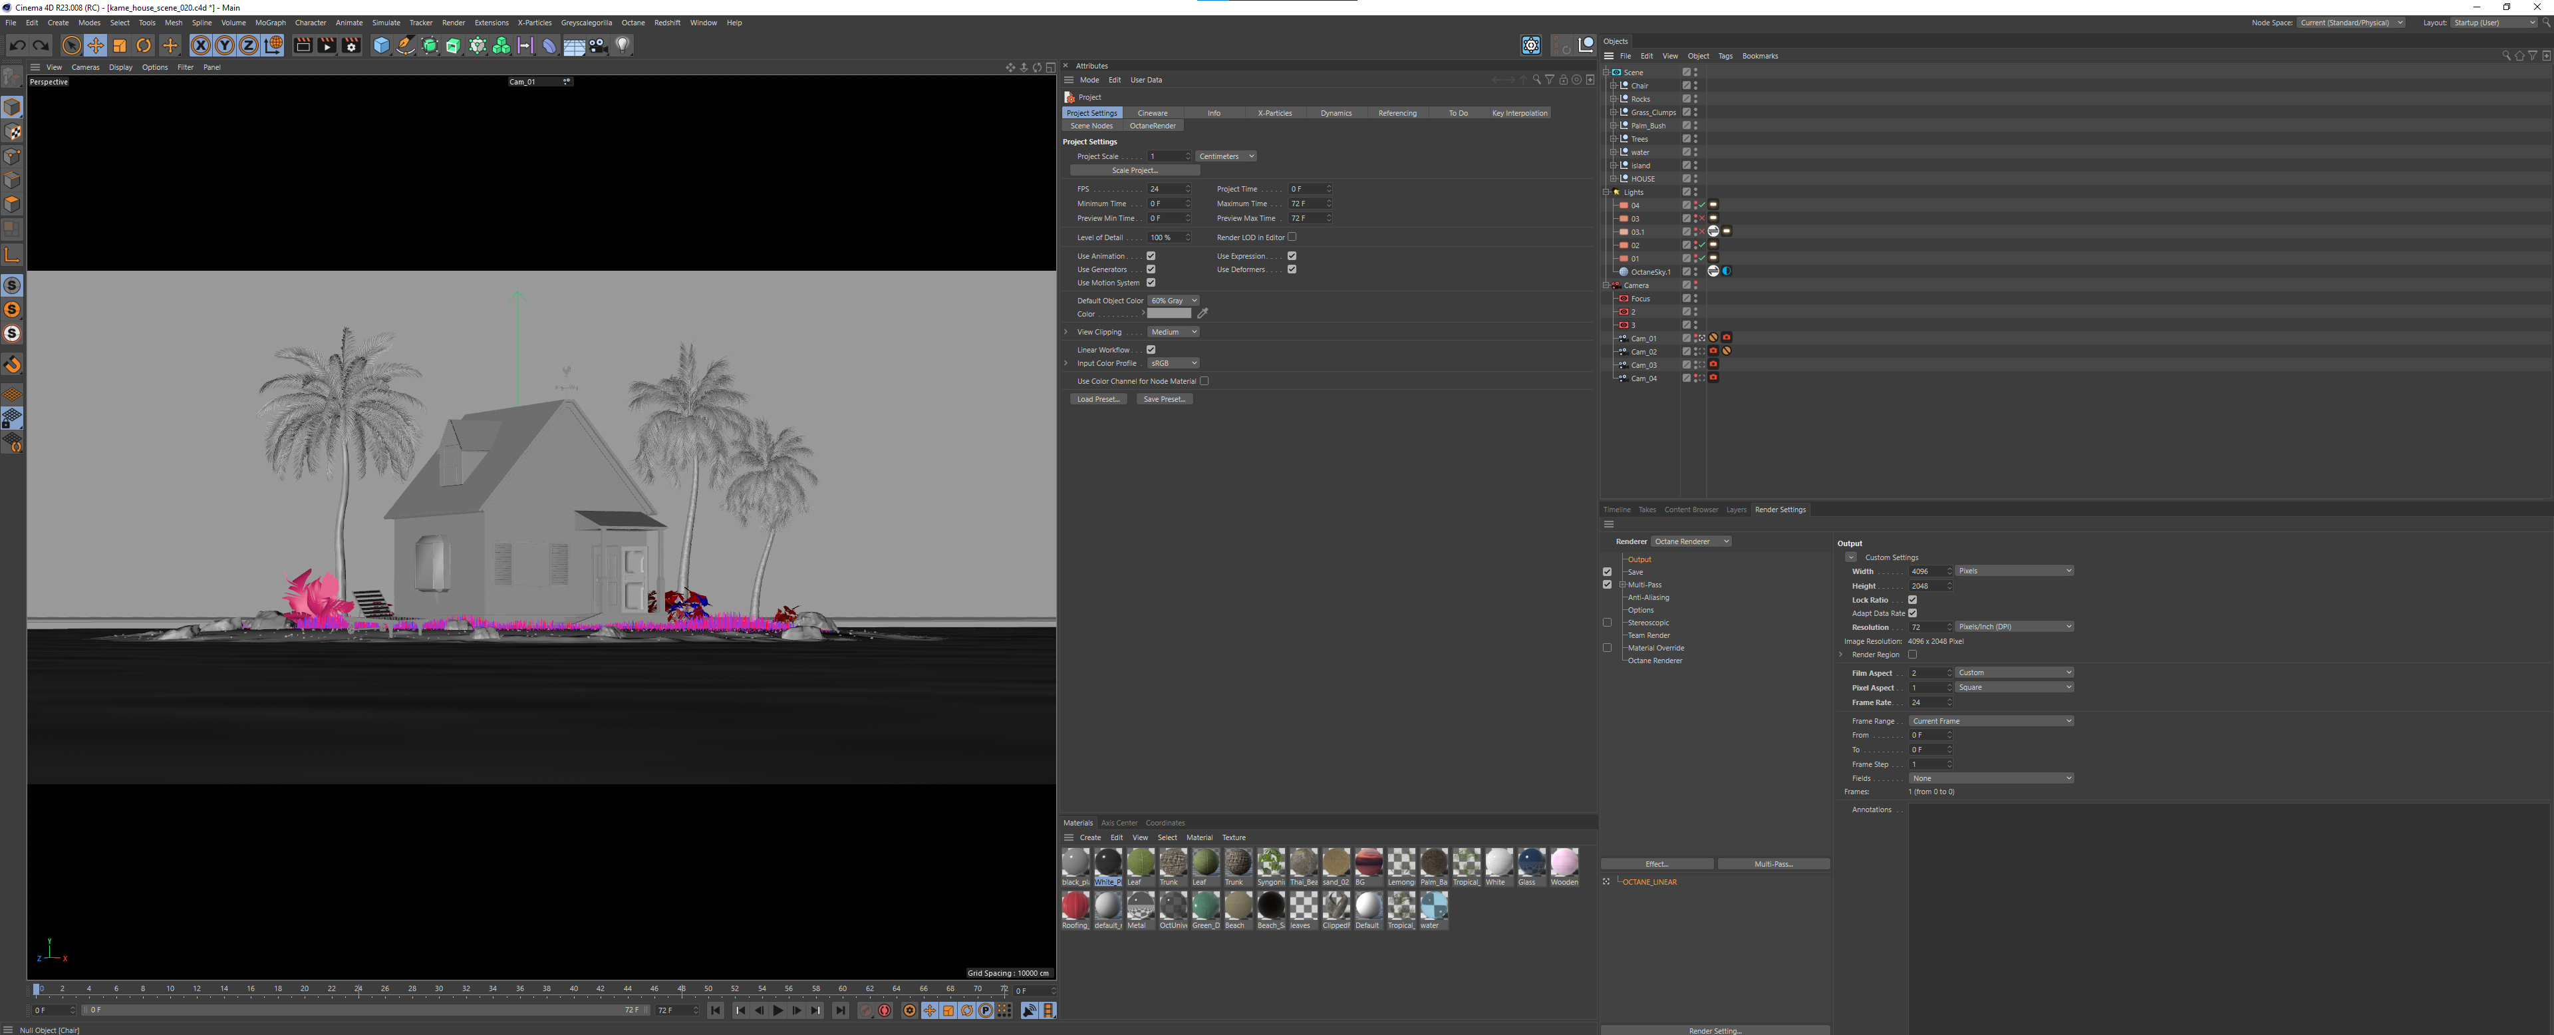2554x1035 pixels.
Task: Open Film Aspect Custom dropdown
Action: coord(2014,672)
